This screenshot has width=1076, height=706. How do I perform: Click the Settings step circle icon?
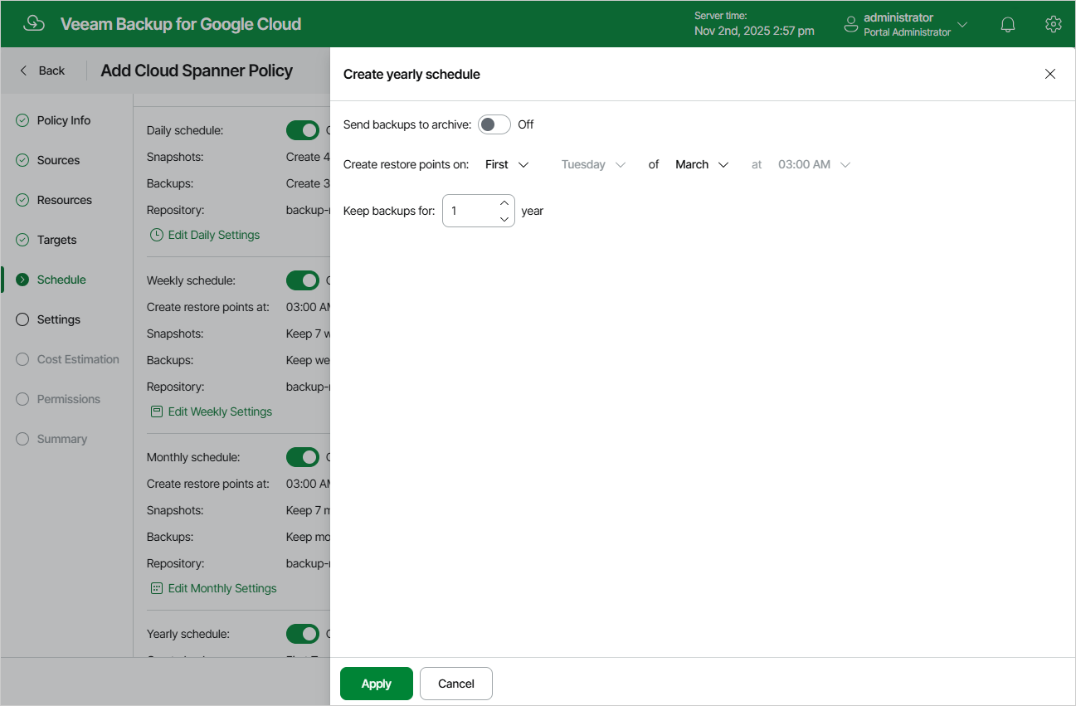pyautogui.click(x=22, y=319)
